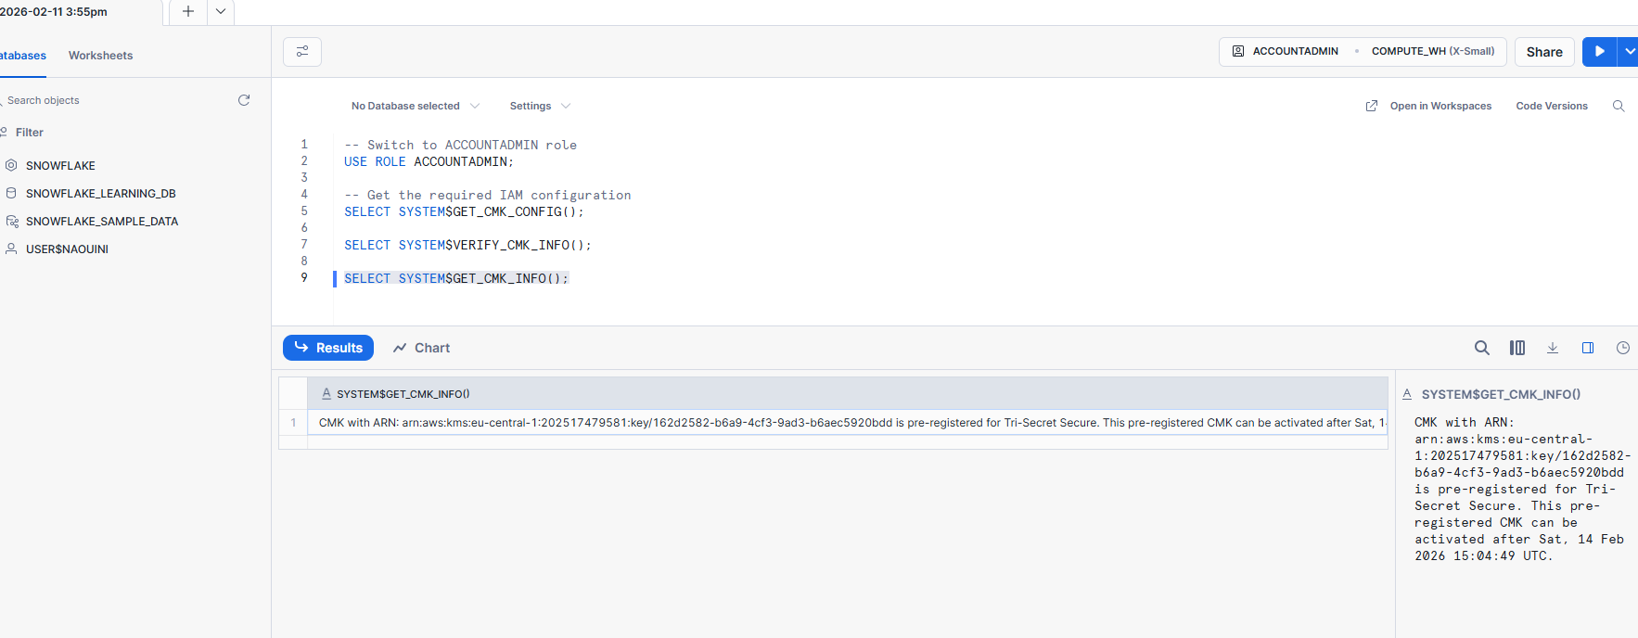Click the Open in Workspaces external icon
Screen dimensions: 1638x638
1372,106
